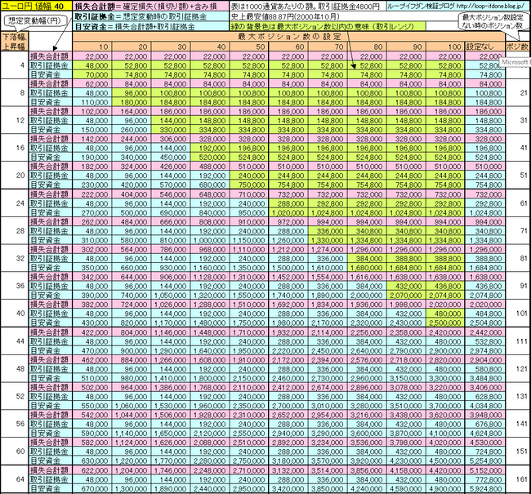This screenshot has height=494, width=531.
Task: Select column header 10
Action: 92,47
